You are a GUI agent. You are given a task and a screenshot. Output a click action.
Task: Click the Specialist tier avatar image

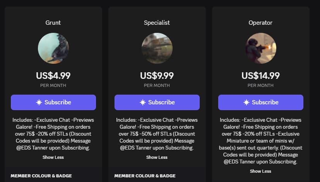click(x=157, y=48)
